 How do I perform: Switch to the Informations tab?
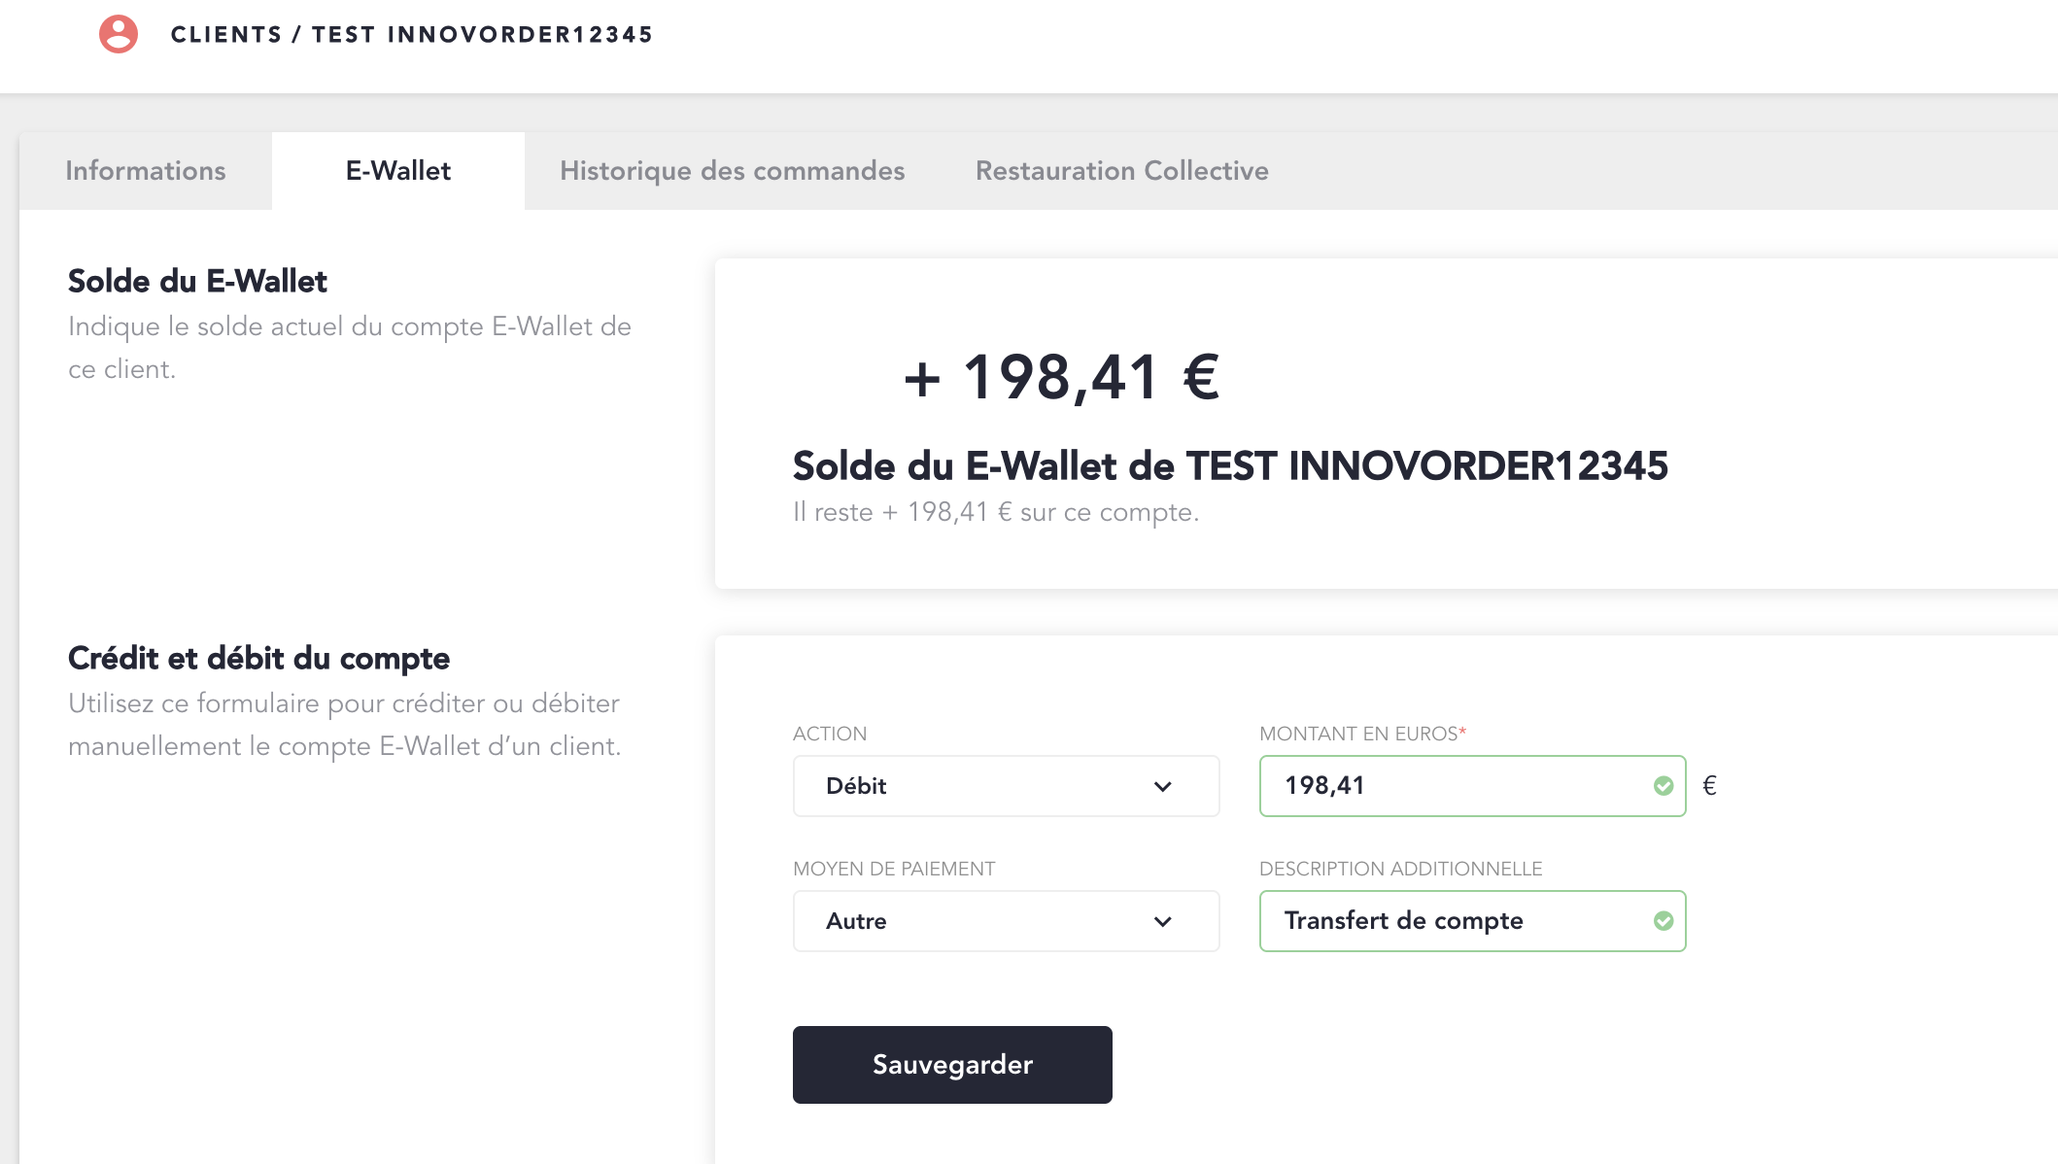point(146,171)
